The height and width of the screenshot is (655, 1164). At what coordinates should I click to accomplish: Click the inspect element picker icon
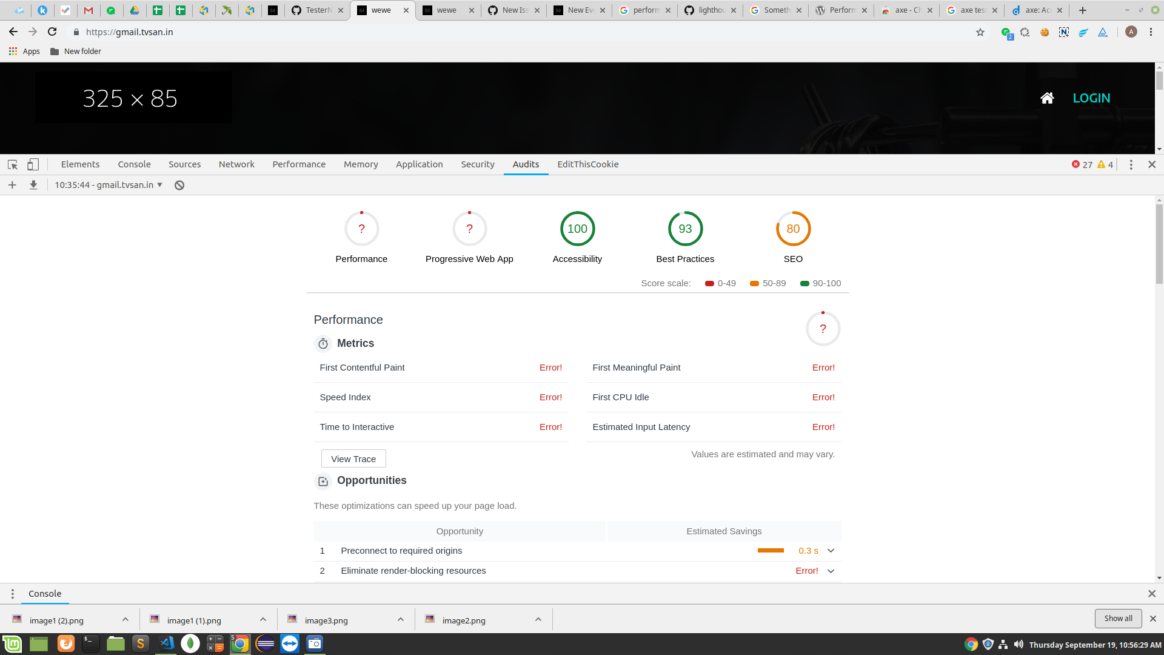(x=12, y=164)
